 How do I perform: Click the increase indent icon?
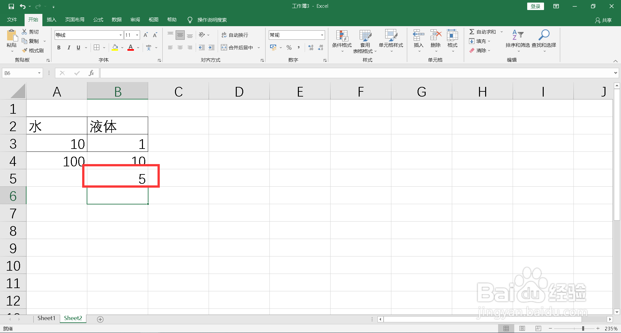tap(212, 47)
